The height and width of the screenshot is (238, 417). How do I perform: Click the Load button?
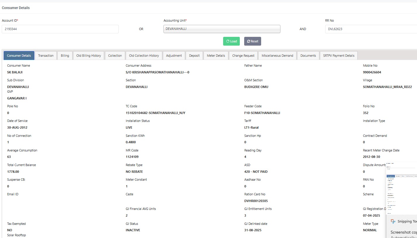pos(231,41)
